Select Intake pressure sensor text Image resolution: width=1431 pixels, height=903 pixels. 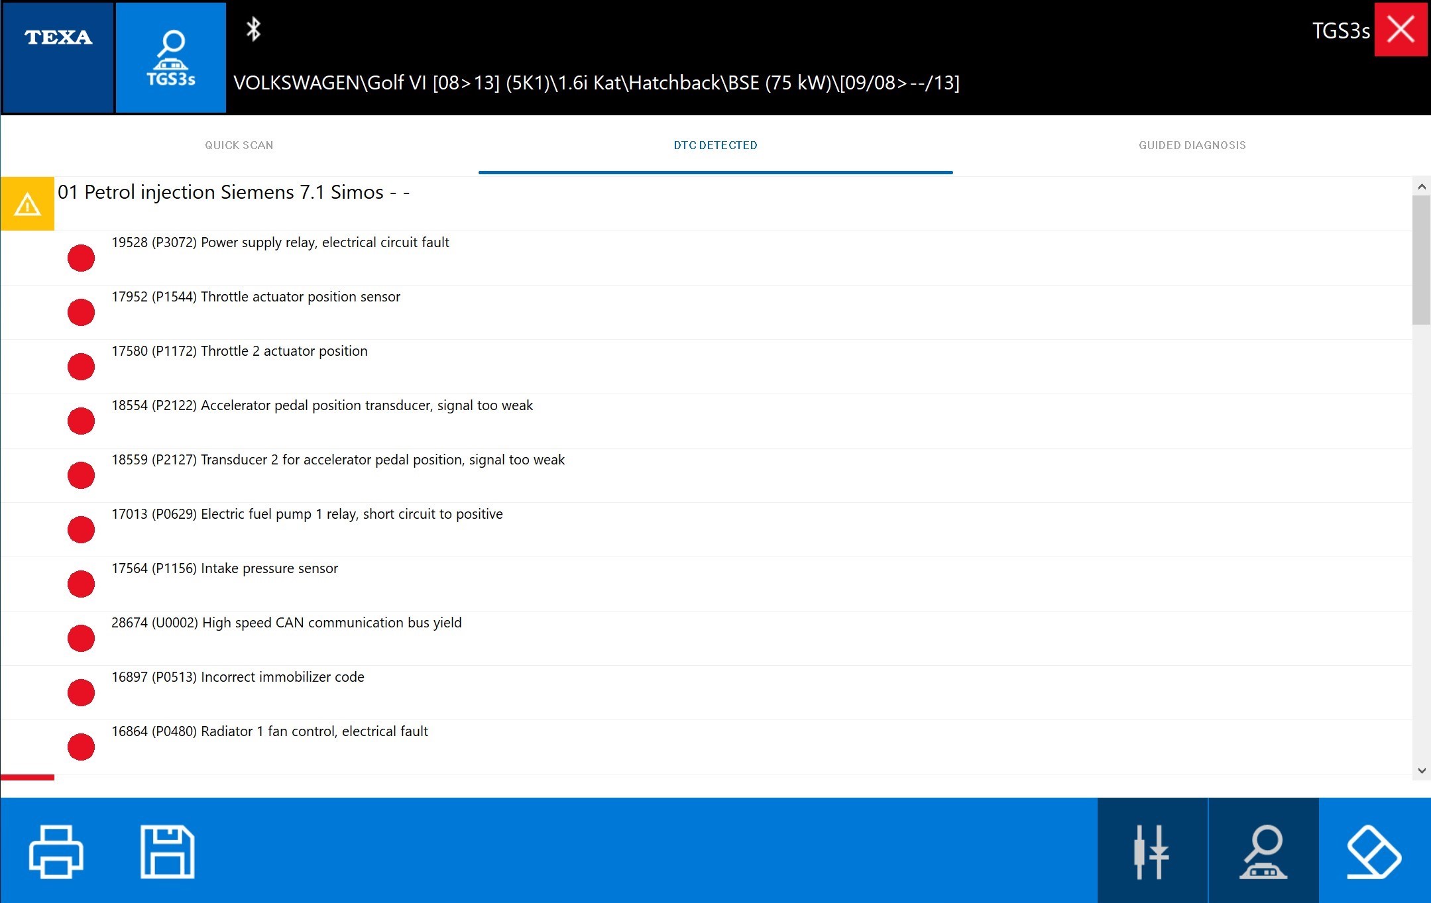click(x=225, y=568)
